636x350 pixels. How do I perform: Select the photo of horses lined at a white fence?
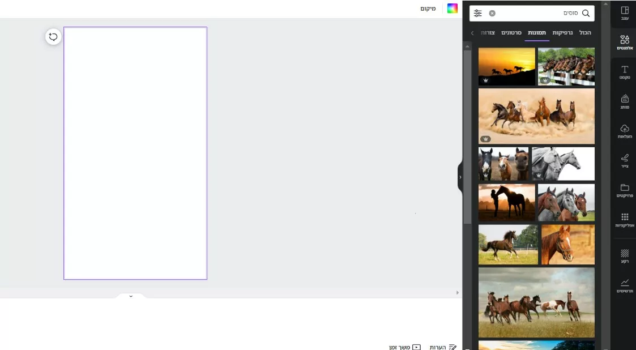tap(566, 66)
